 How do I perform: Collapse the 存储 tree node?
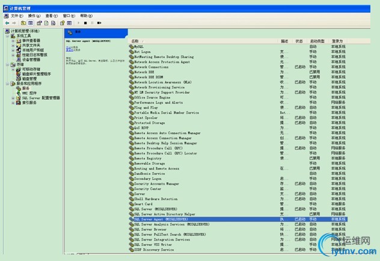click(7, 65)
